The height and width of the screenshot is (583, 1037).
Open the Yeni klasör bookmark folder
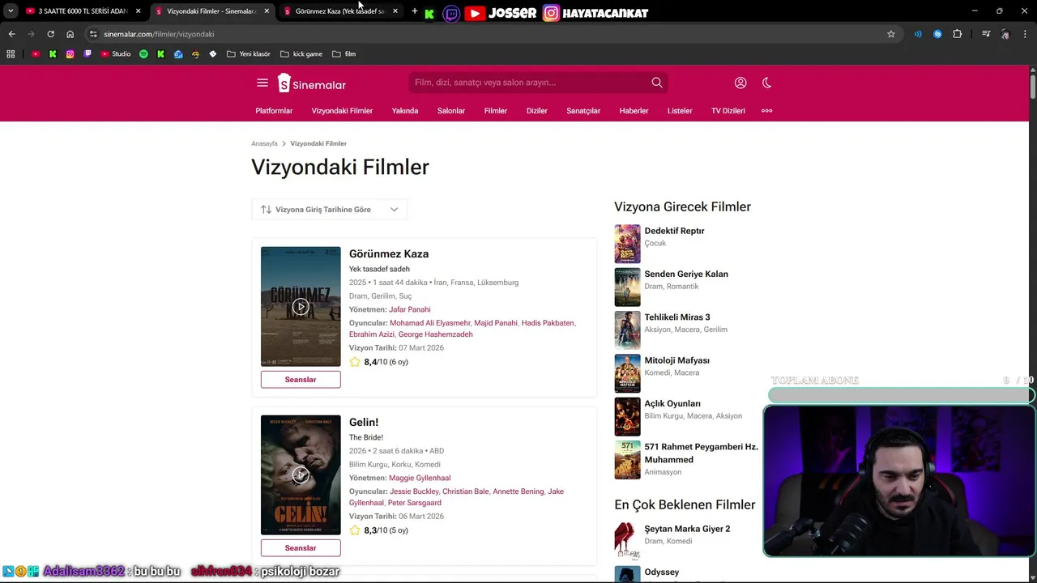click(249, 54)
